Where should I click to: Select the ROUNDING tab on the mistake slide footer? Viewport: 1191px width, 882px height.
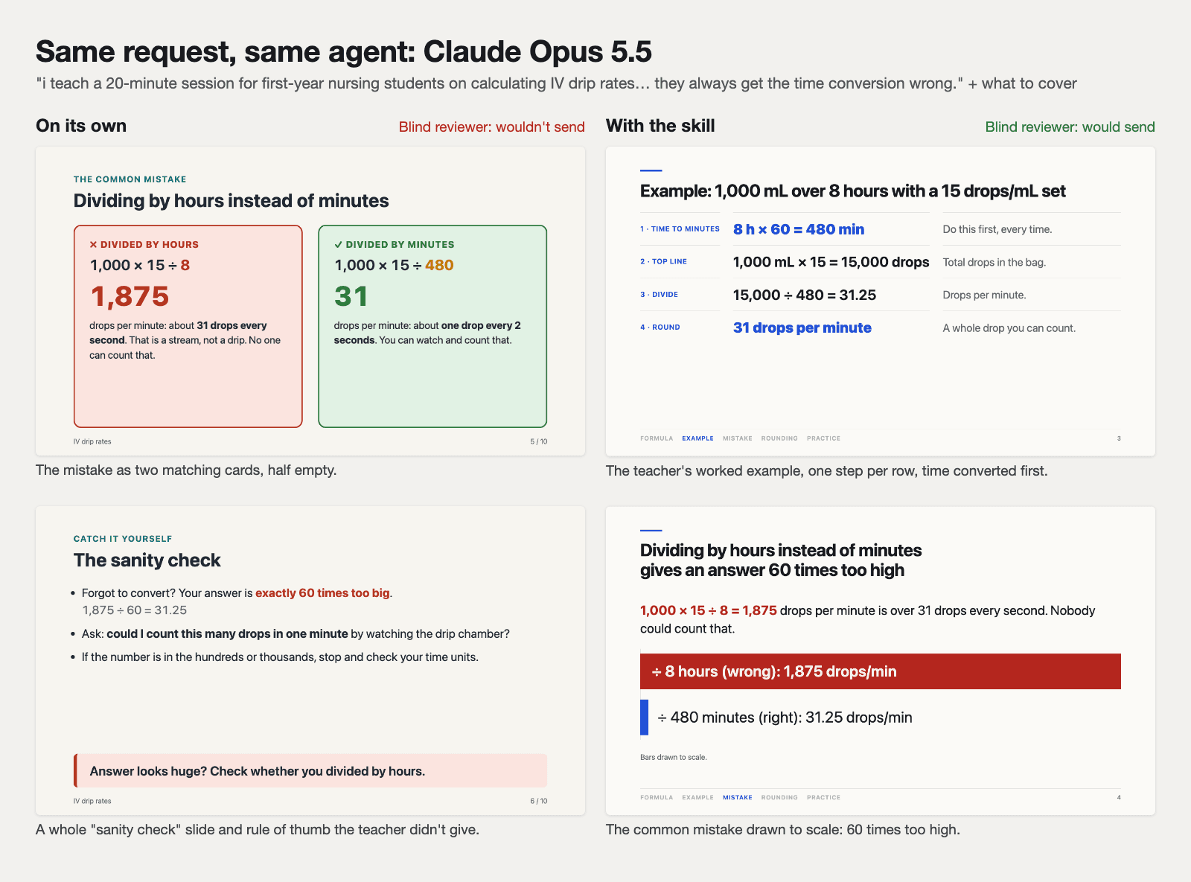tap(779, 797)
